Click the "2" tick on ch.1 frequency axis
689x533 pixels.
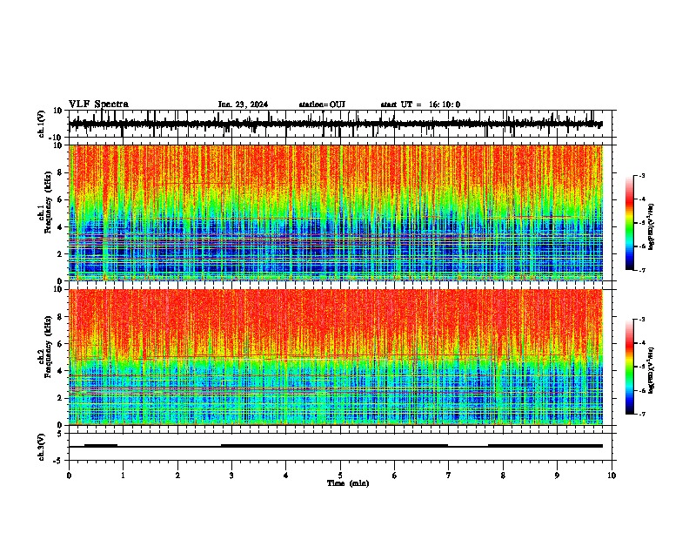point(61,254)
